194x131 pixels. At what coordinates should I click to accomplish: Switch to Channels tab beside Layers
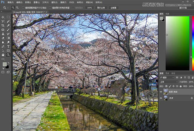[167, 73]
